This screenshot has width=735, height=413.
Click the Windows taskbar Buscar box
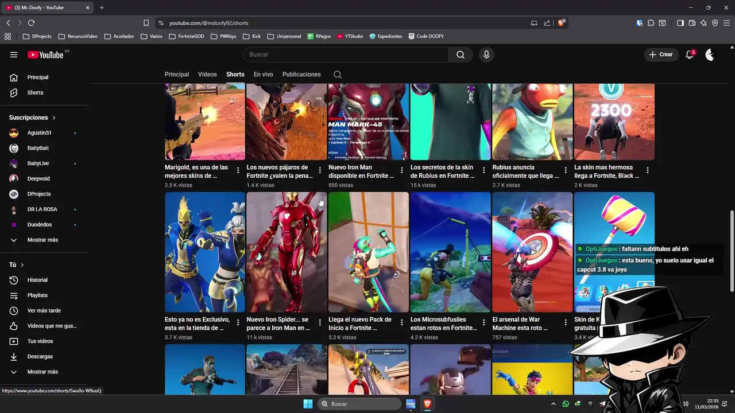click(359, 404)
